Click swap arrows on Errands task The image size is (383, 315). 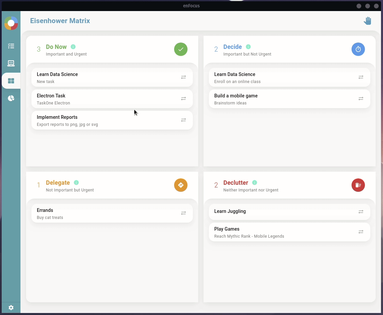(183, 213)
